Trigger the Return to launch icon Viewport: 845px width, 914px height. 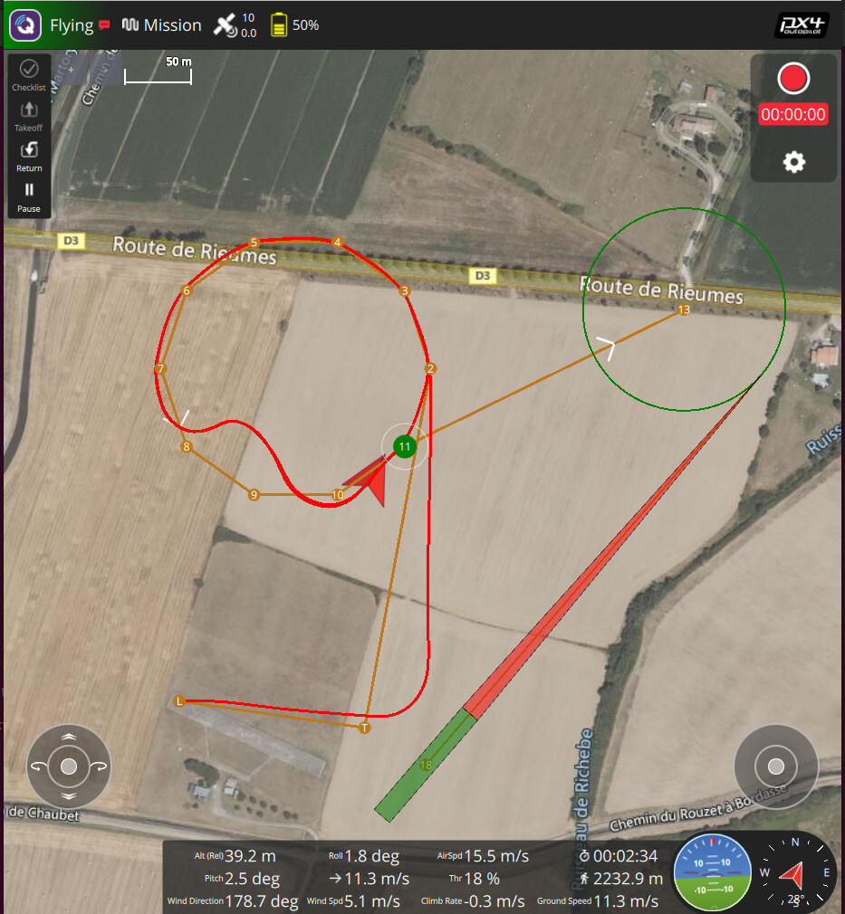29,157
